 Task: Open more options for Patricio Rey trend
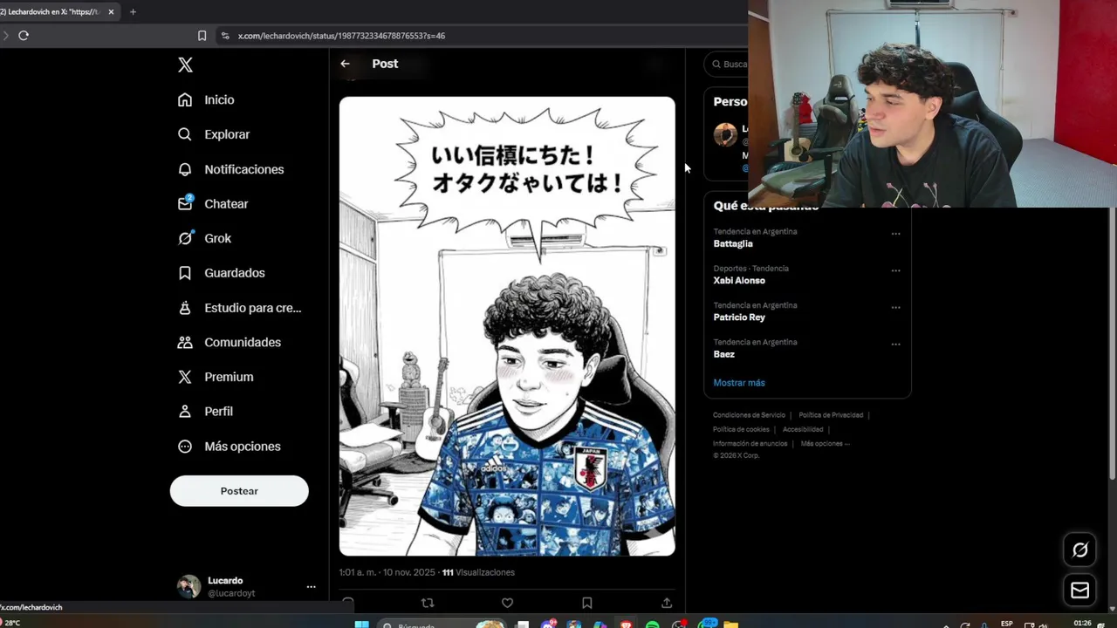click(895, 307)
